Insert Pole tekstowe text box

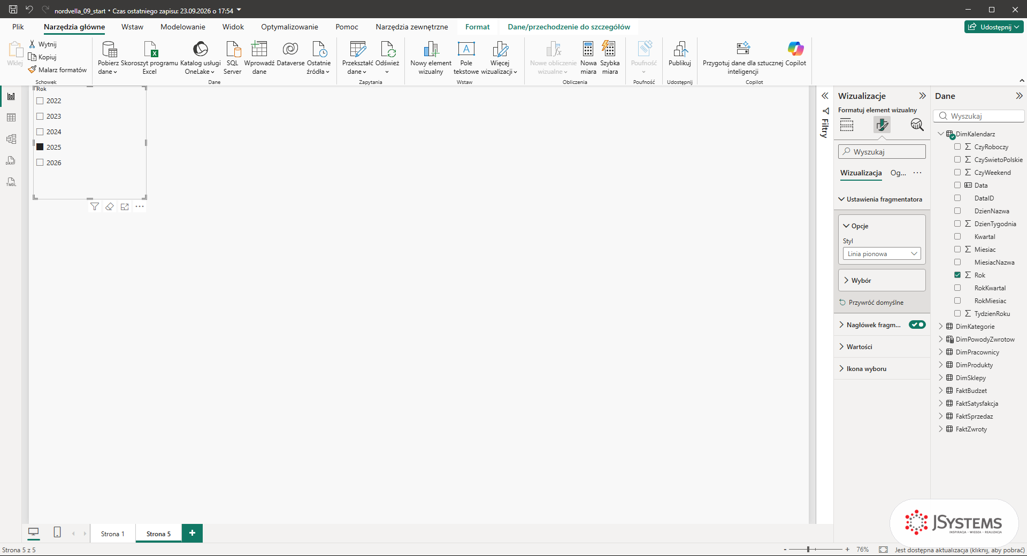pos(466,58)
